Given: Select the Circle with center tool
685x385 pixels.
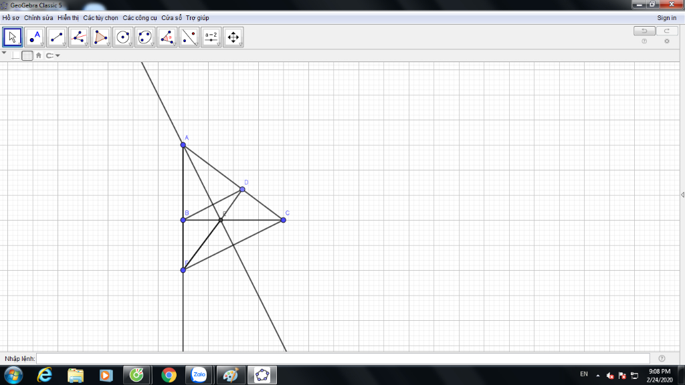Looking at the screenshot, I should tap(123, 37).
